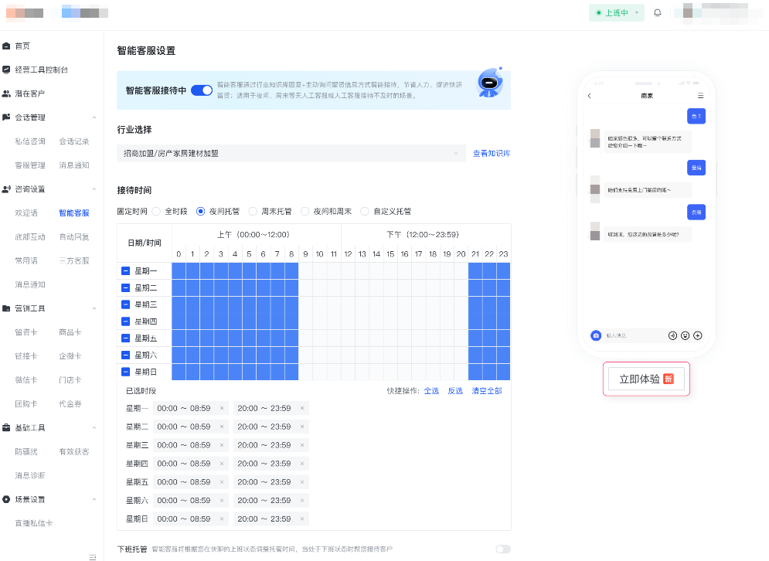This screenshot has height=561, width=769.
Task: Open the emoji picker in phone preview
Action: 685,335
